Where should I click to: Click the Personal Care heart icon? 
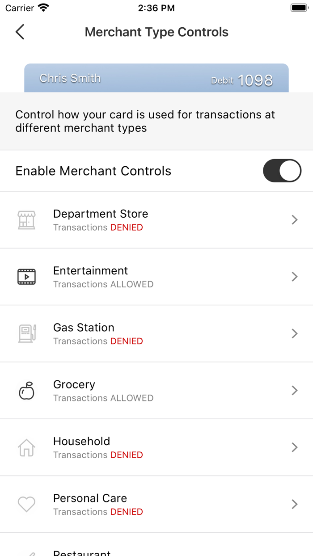(x=26, y=504)
